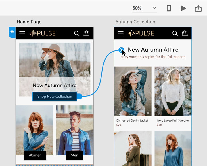Open the mobile device preview icon
This screenshot has width=207, height=166.
[169, 8]
